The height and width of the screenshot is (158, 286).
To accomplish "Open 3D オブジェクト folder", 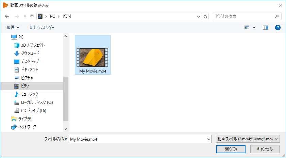I will [x=33, y=45].
